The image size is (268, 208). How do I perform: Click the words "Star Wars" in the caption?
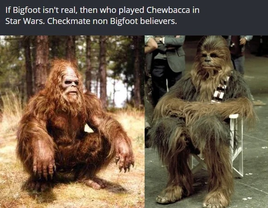[24, 21]
